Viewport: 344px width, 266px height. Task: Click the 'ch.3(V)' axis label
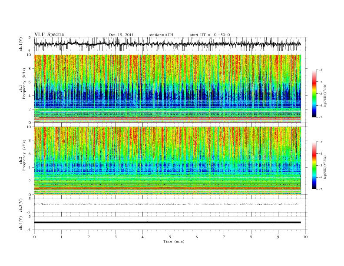click(x=21, y=206)
